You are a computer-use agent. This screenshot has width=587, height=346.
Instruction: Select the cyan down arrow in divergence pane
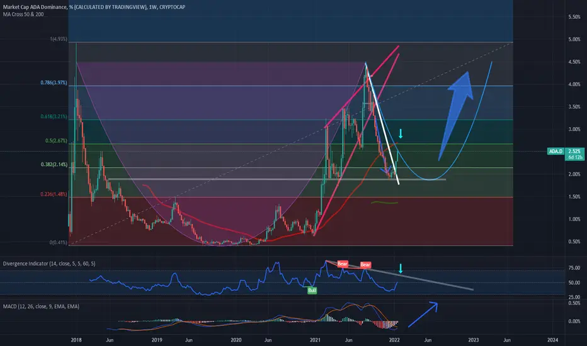pyautogui.click(x=401, y=268)
